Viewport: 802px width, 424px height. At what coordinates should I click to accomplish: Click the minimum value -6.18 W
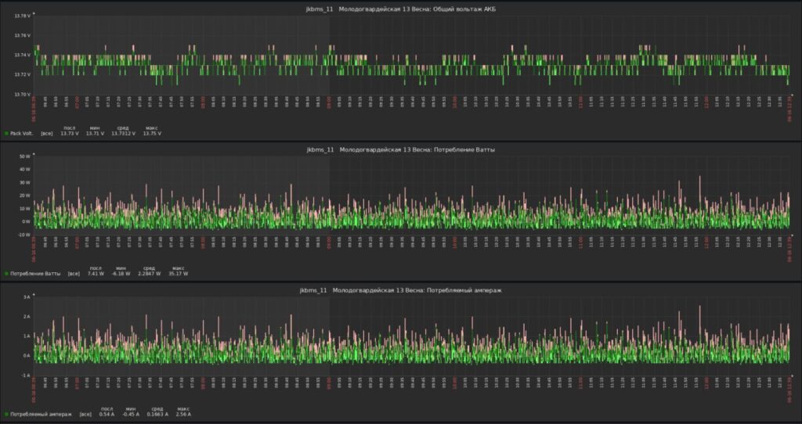point(121,274)
